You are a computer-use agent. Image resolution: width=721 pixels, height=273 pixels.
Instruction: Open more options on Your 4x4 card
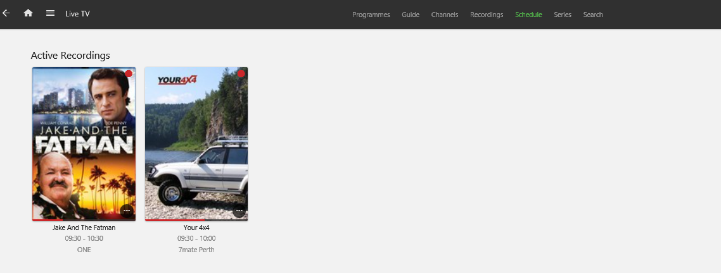[x=239, y=210]
